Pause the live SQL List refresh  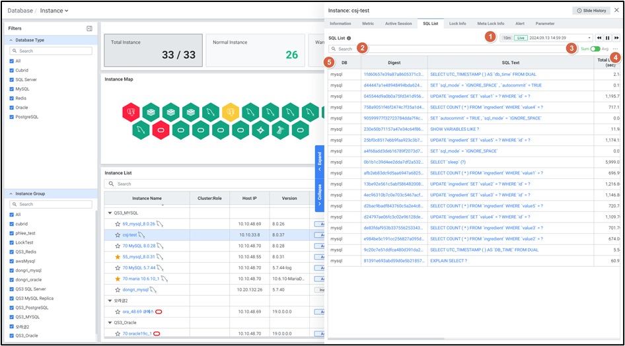[x=608, y=38]
